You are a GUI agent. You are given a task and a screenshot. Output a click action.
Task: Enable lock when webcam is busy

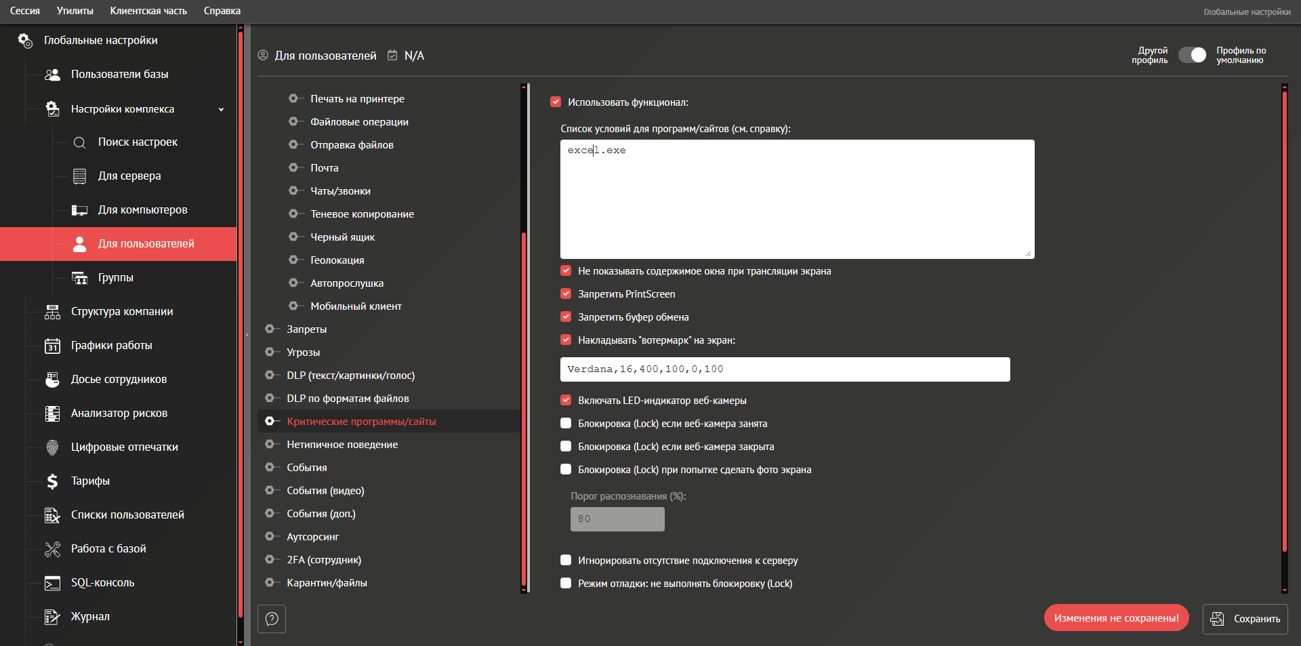coord(566,424)
